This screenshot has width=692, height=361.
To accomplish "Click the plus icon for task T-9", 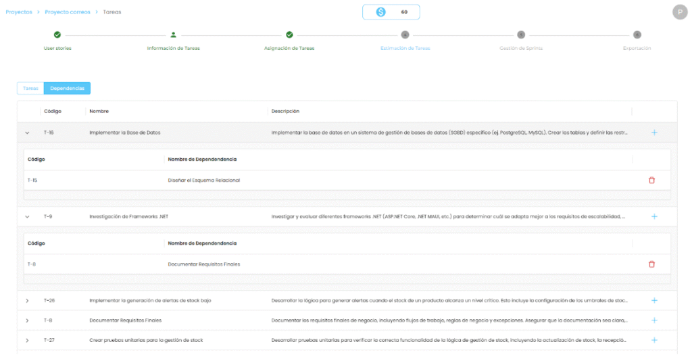I will click(653, 216).
